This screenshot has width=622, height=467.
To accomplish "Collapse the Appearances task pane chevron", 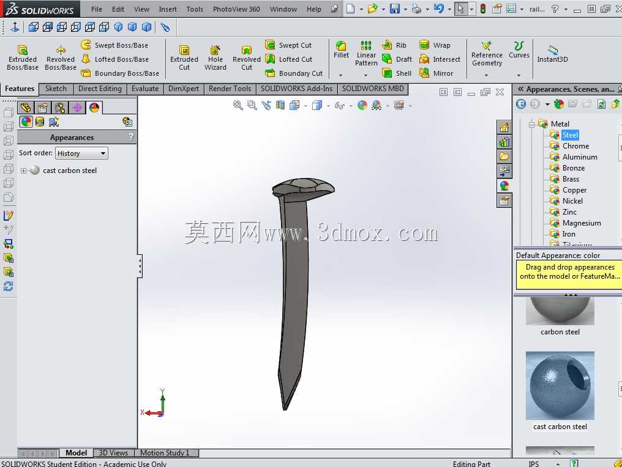I will (x=520, y=89).
